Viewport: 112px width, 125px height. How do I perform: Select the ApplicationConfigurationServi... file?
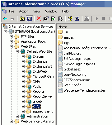coord(87,48)
